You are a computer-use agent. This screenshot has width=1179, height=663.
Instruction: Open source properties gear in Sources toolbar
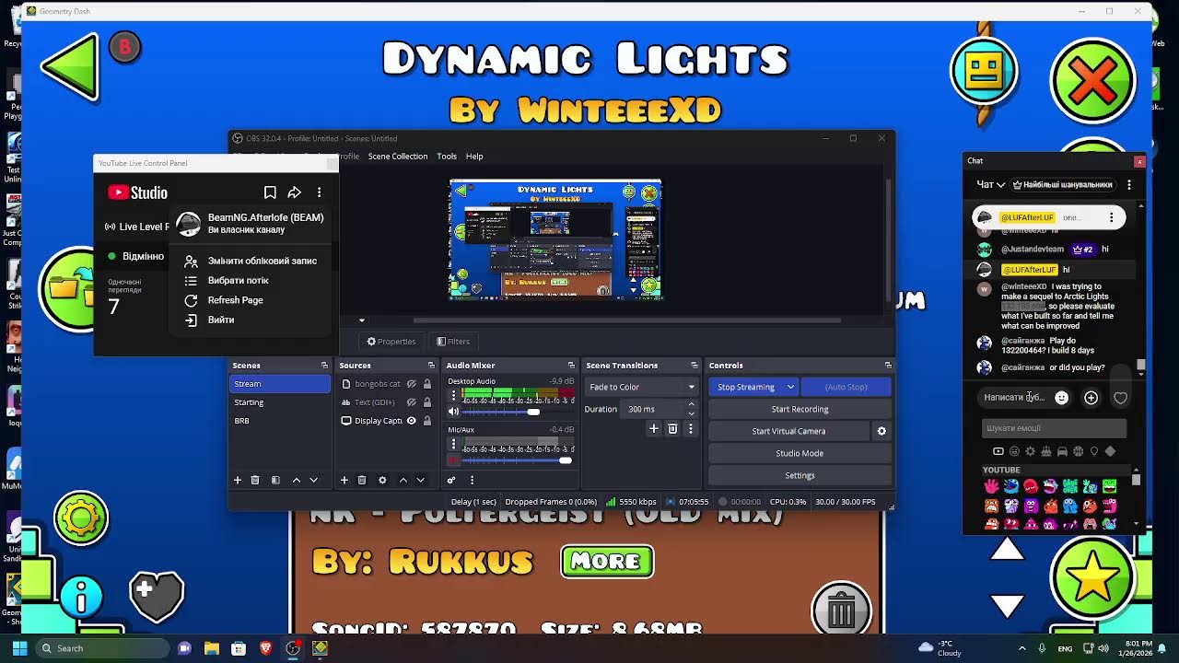click(x=382, y=480)
